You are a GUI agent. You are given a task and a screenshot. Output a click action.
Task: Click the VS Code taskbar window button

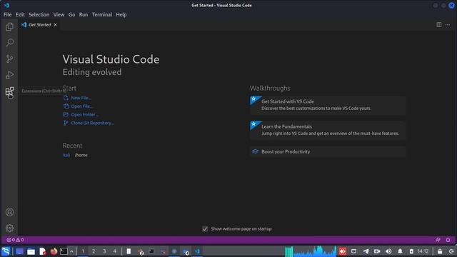197,251
